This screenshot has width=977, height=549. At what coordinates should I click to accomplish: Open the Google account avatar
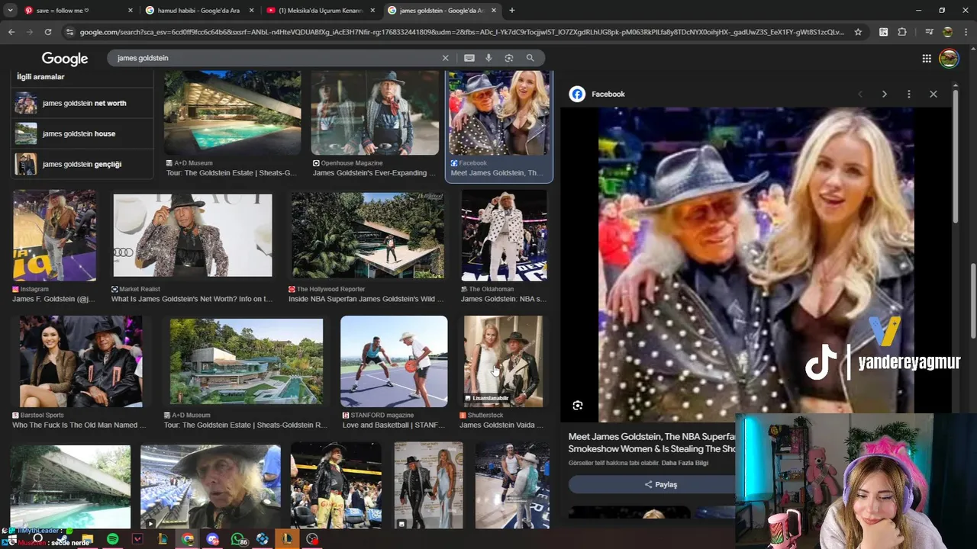[949, 59]
